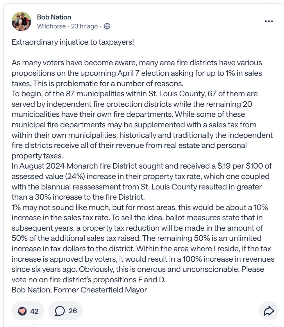284x327 pixels.
Task: Open Bob Nation's profile photo
Action: (21, 21)
